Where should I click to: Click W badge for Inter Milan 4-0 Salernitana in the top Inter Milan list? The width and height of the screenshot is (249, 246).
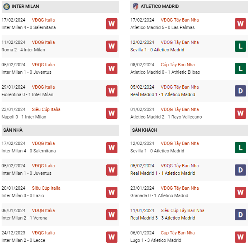[111, 24]
